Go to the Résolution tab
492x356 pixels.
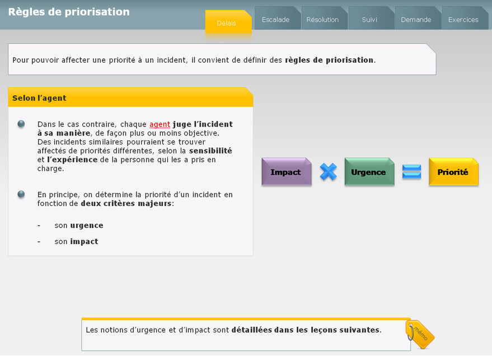point(323,20)
